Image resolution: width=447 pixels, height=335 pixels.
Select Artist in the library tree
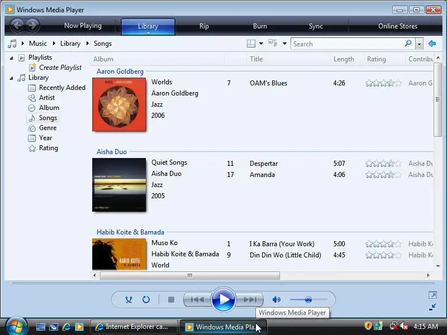click(47, 98)
